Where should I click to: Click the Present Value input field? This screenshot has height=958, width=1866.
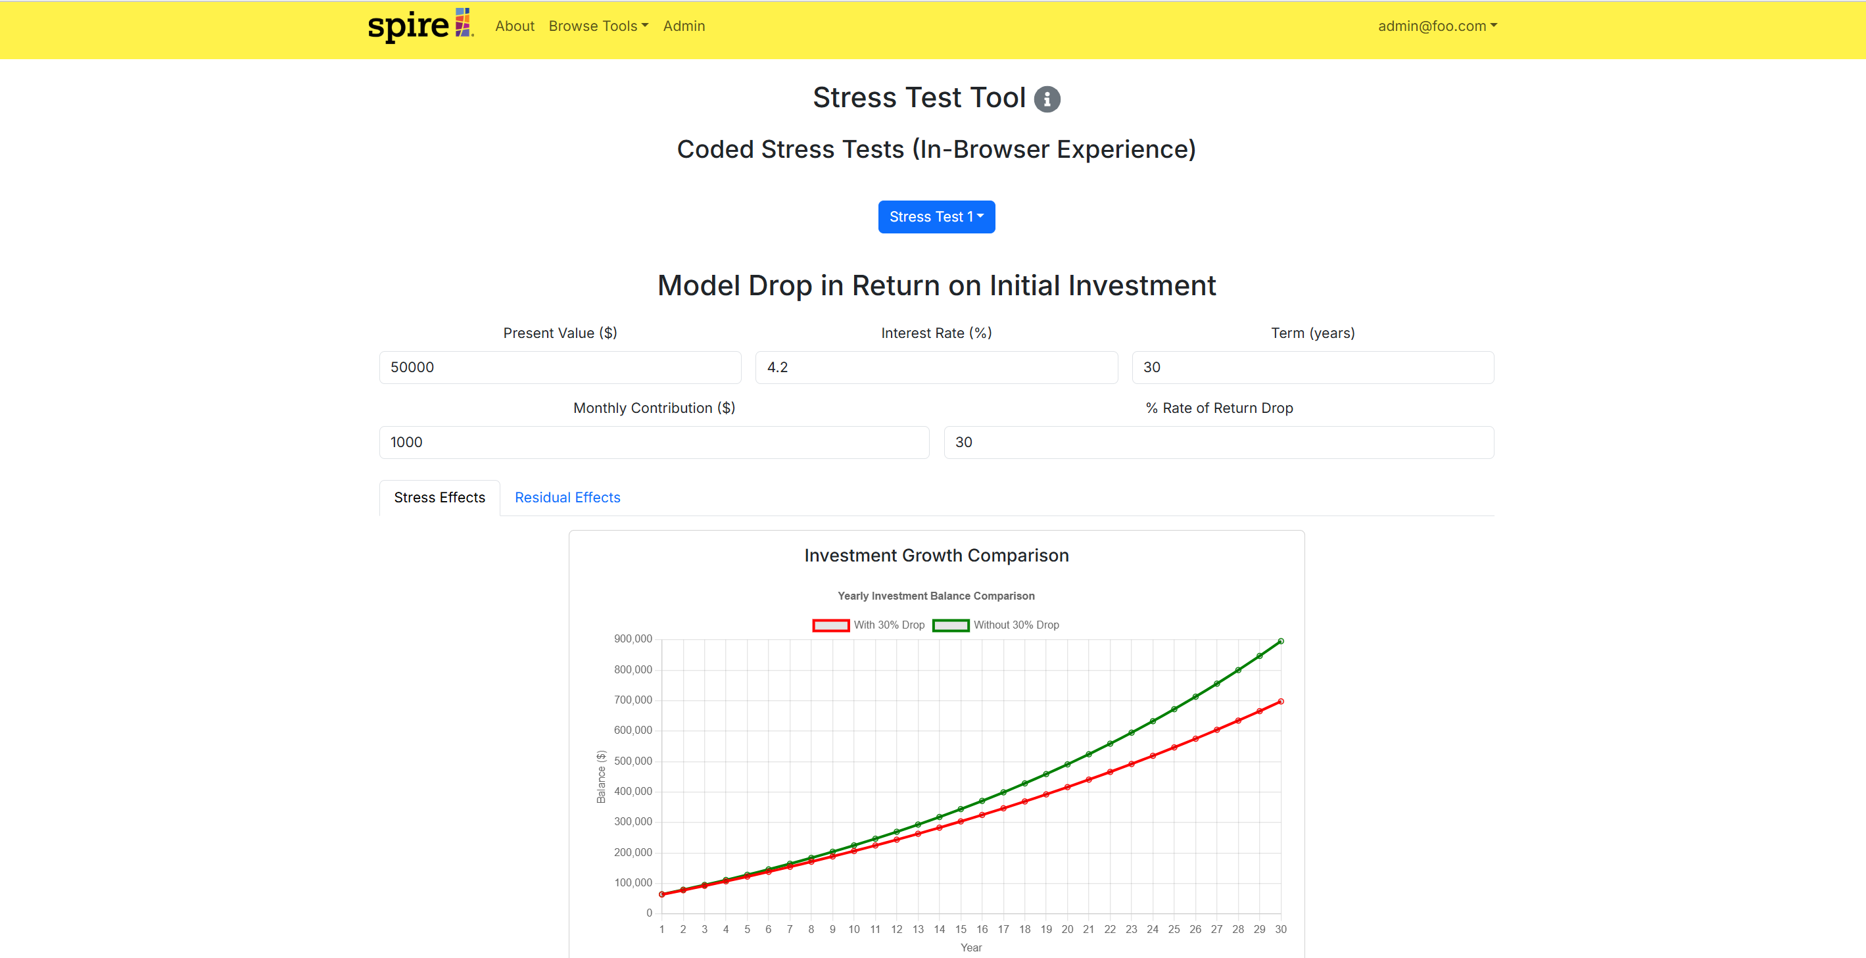coord(560,368)
